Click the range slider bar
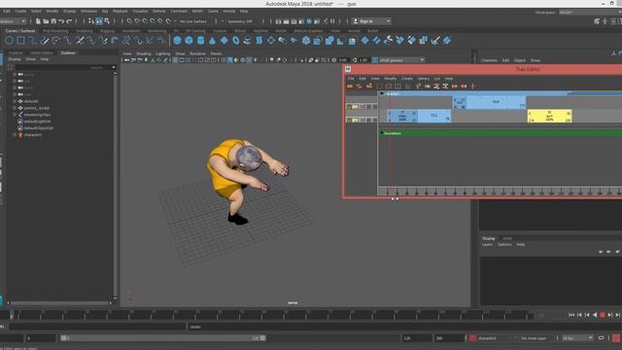The height and width of the screenshot is (350, 622). [163, 338]
